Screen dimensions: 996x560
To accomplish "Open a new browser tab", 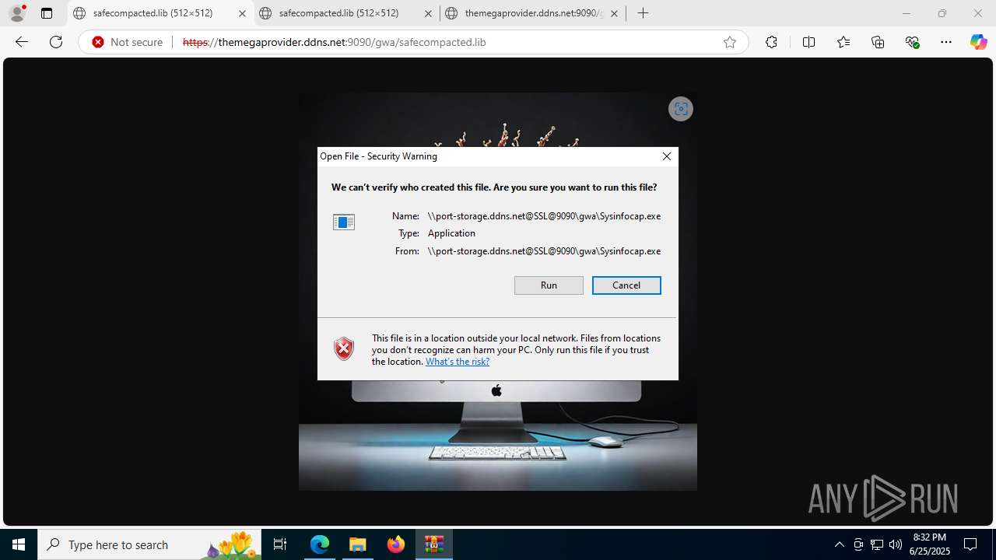I will pos(643,13).
